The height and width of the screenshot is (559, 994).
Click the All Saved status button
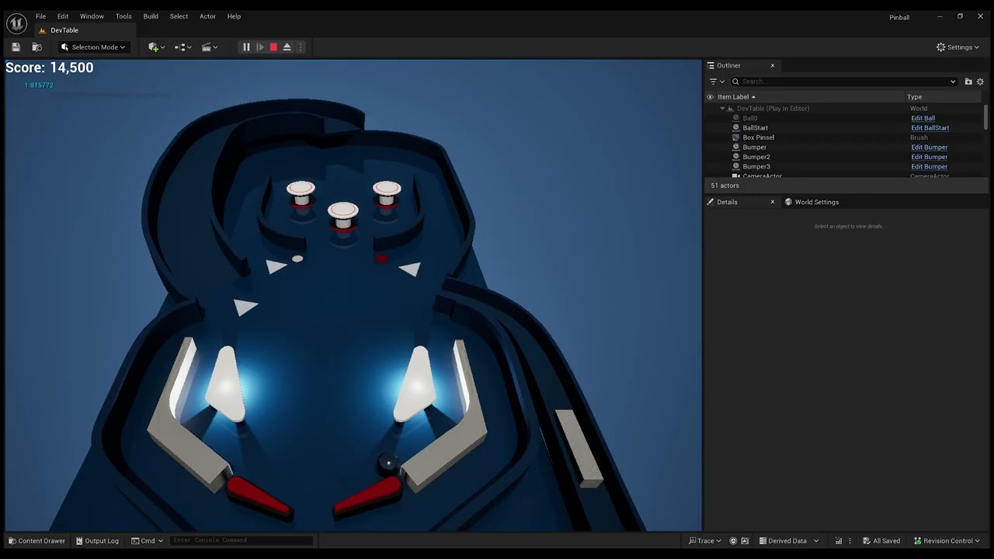881,541
